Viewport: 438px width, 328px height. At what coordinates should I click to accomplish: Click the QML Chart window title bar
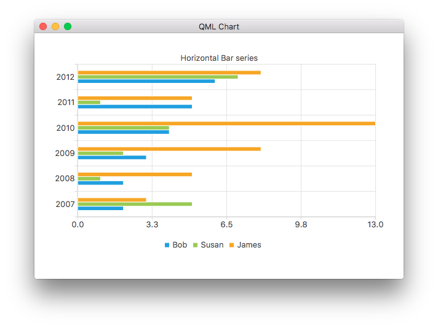pos(219,26)
